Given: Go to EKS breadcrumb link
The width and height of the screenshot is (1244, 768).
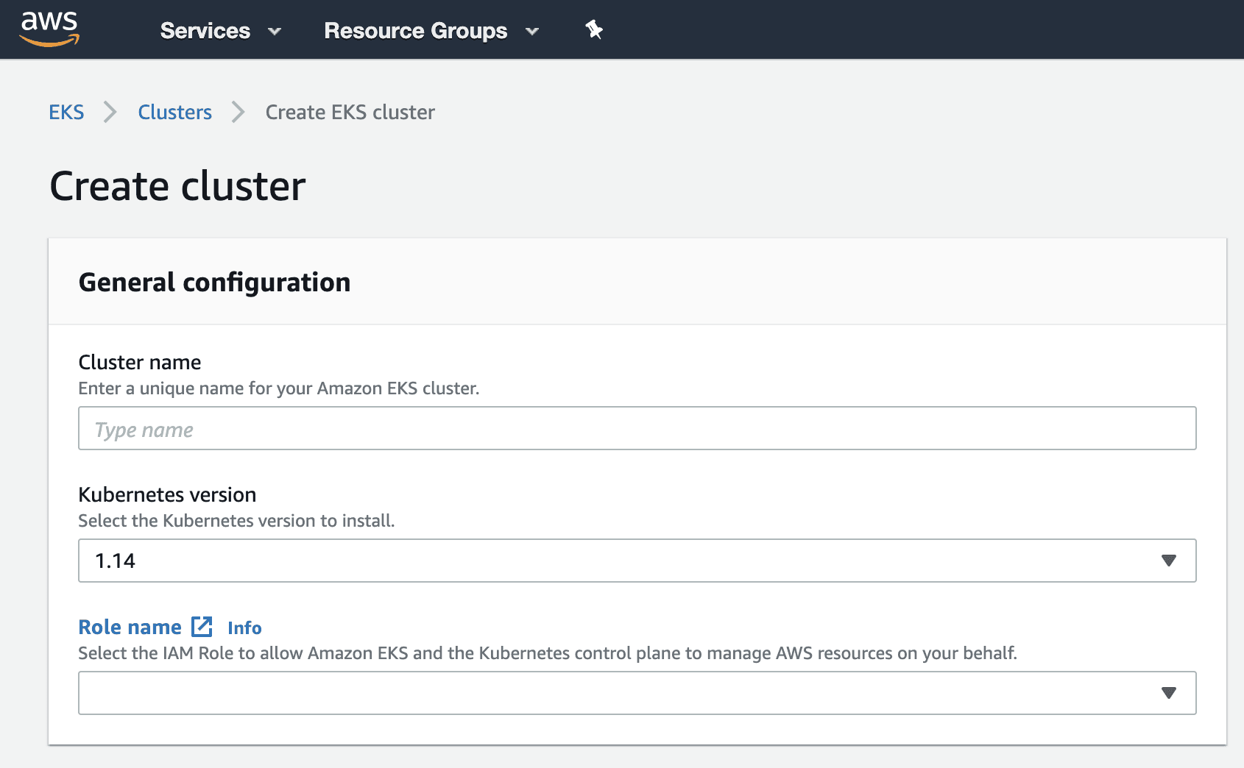Looking at the screenshot, I should coord(66,112).
